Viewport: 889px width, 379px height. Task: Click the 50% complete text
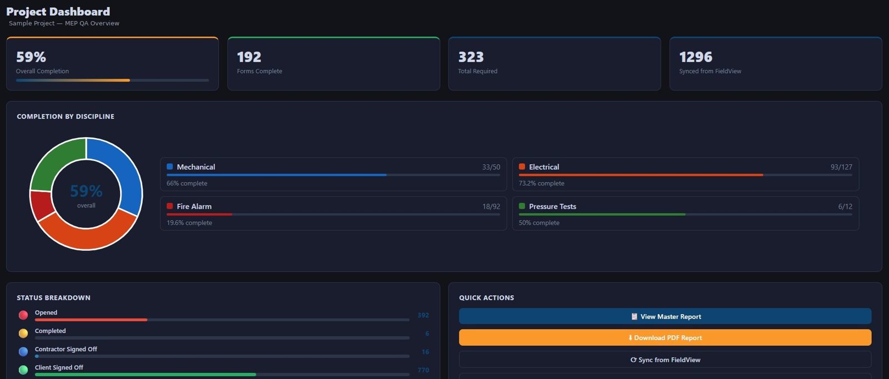[x=539, y=223]
